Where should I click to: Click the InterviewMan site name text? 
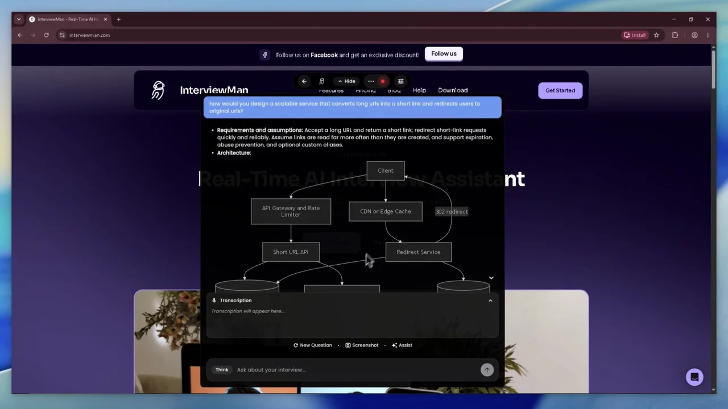tap(214, 90)
